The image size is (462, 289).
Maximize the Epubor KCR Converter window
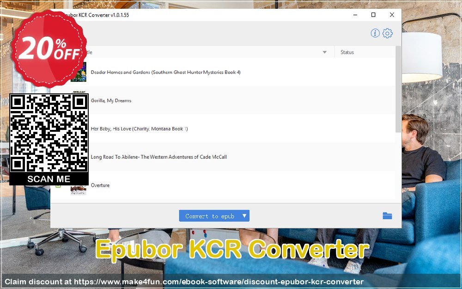pos(373,15)
